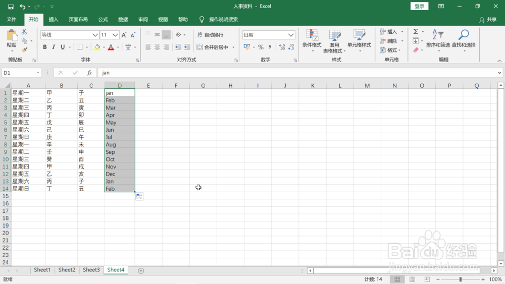Click the Format Painter brush icon
Image resolution: width=505 pixels, height=284 pixels.
click(x=24, y=50)
